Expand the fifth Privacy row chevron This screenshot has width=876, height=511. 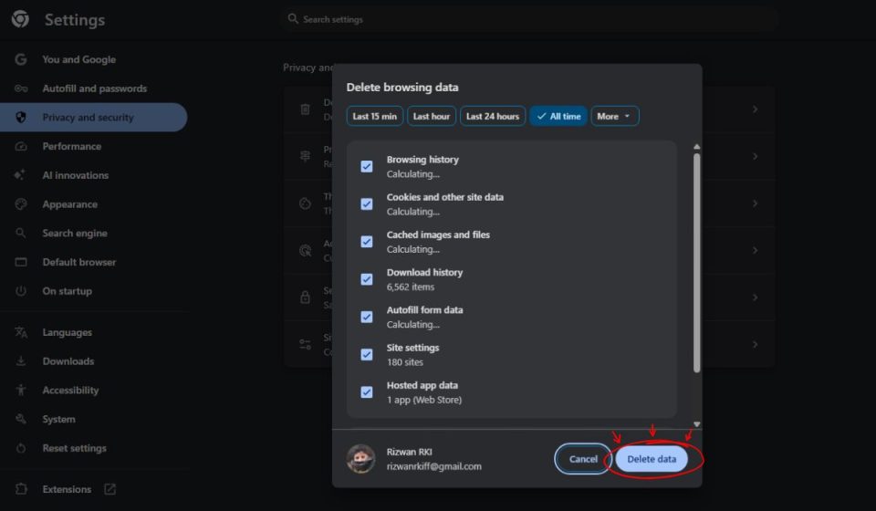(755, 297)
